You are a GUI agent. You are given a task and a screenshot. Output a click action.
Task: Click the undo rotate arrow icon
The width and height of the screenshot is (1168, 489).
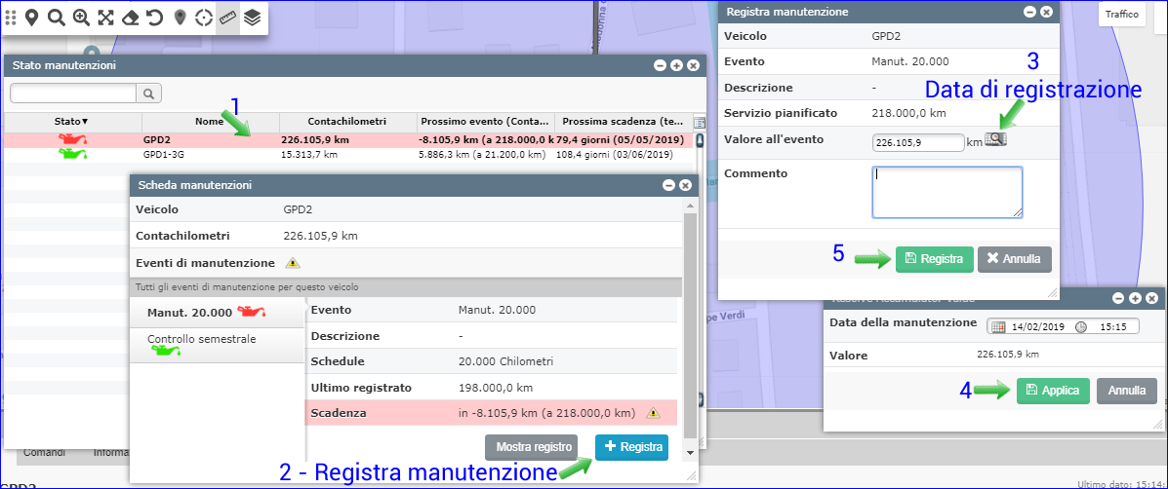[154, 18]
